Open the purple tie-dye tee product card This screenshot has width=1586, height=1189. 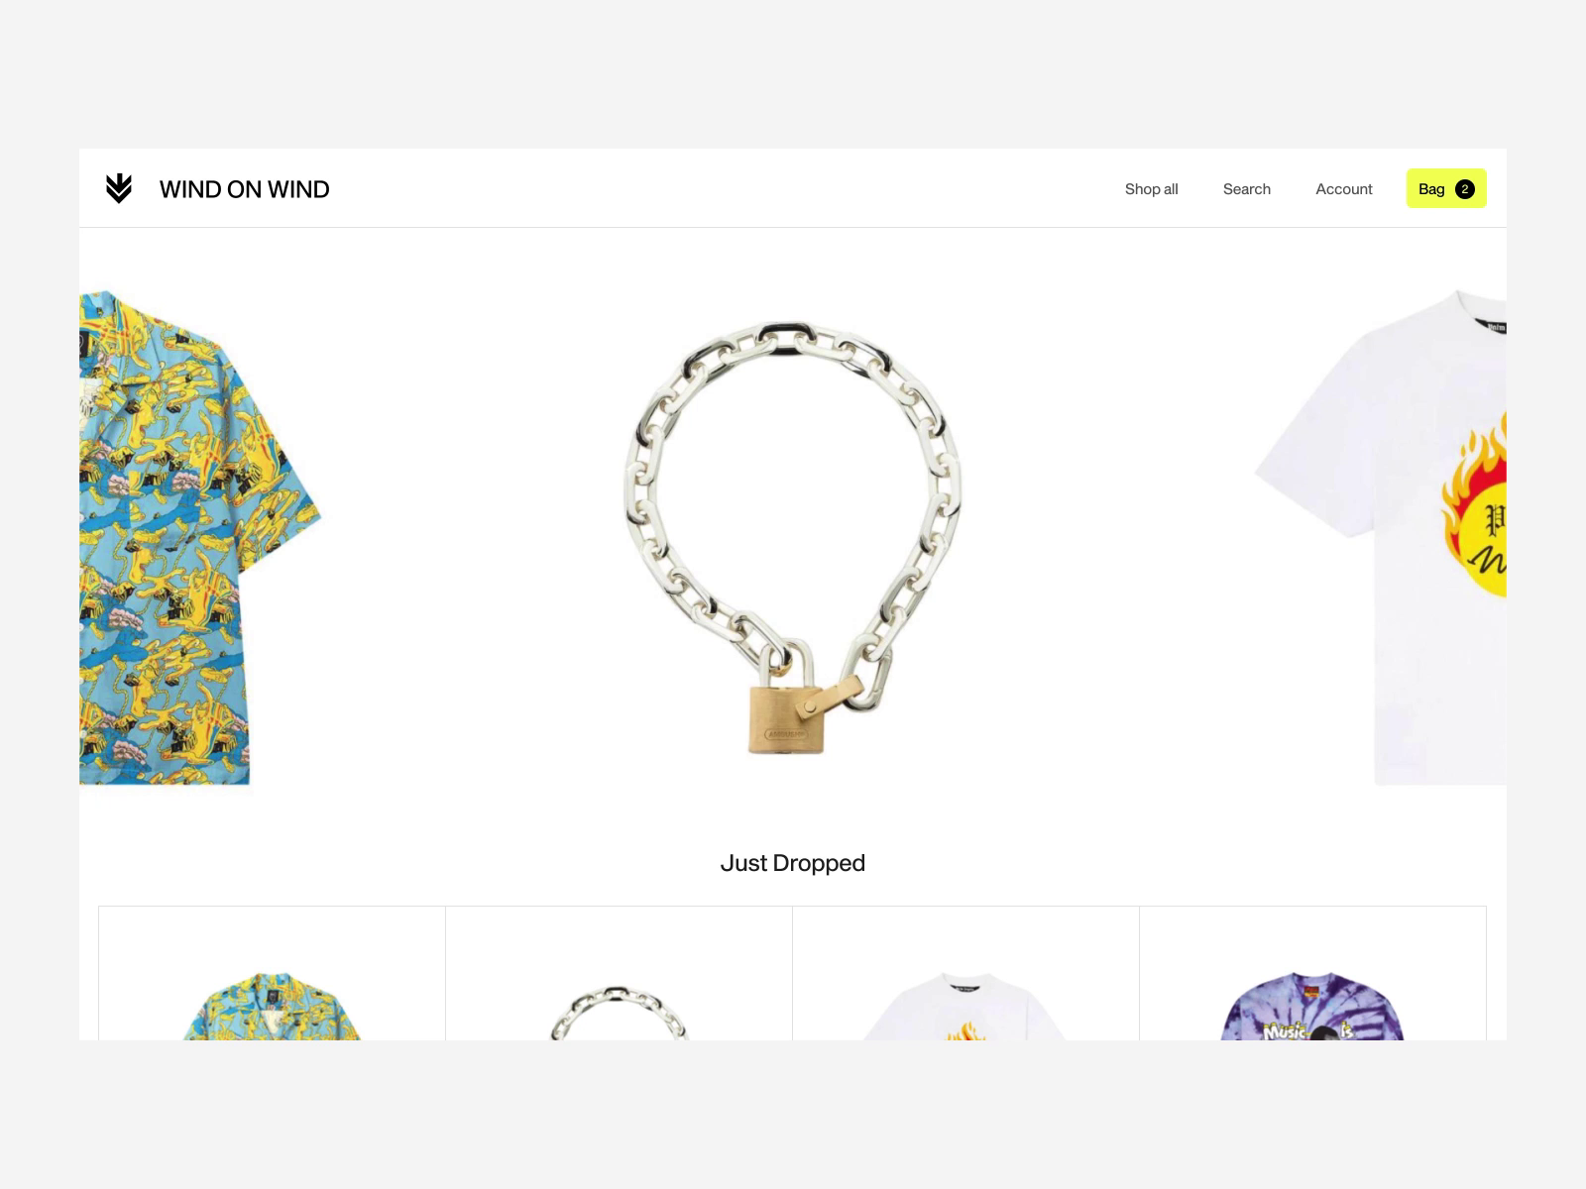point(1312,973)
